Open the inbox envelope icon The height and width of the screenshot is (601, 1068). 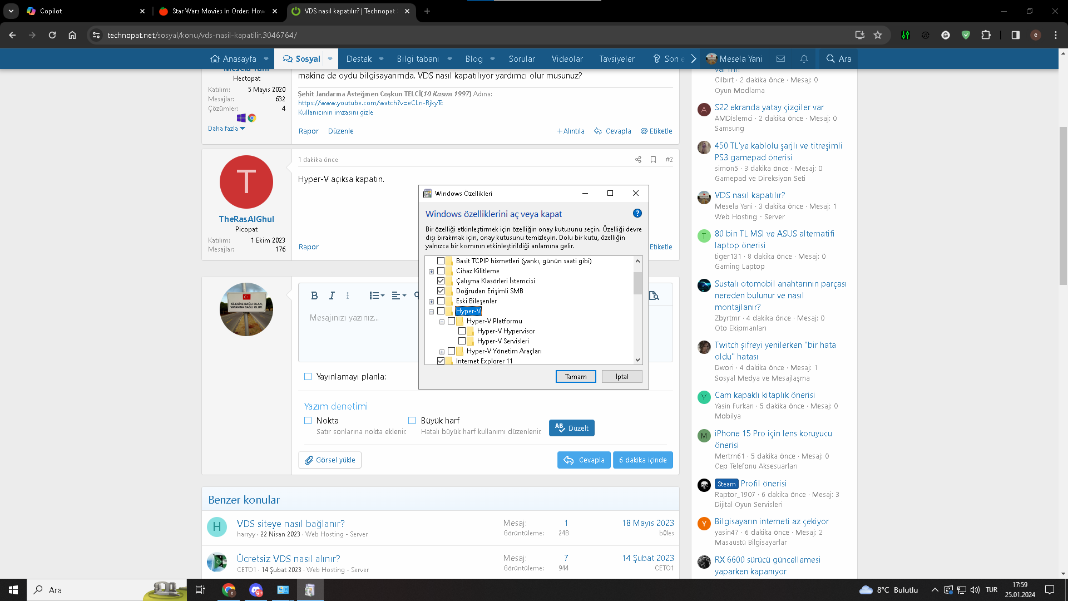(x=780, y=58)
